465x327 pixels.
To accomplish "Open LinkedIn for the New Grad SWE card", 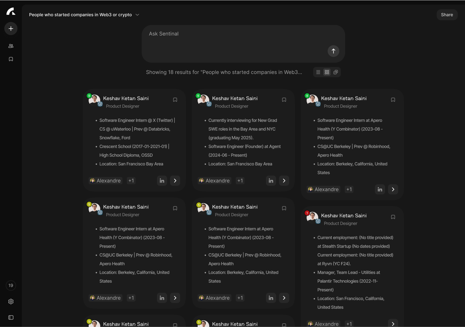I will [x=271, y=181].
